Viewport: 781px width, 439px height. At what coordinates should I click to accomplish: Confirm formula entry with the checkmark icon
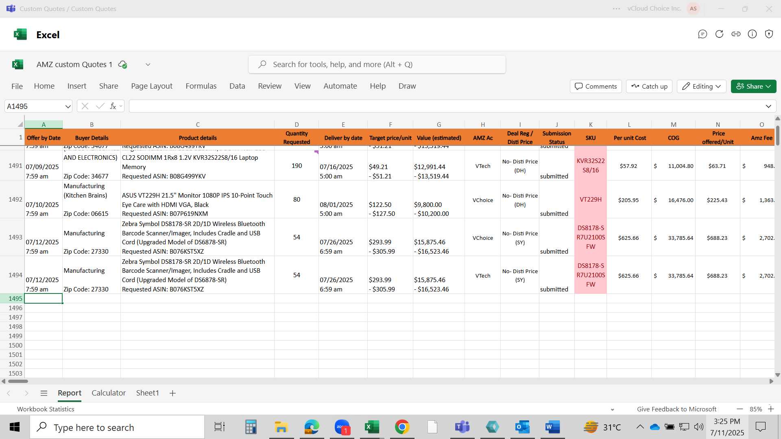100,106
